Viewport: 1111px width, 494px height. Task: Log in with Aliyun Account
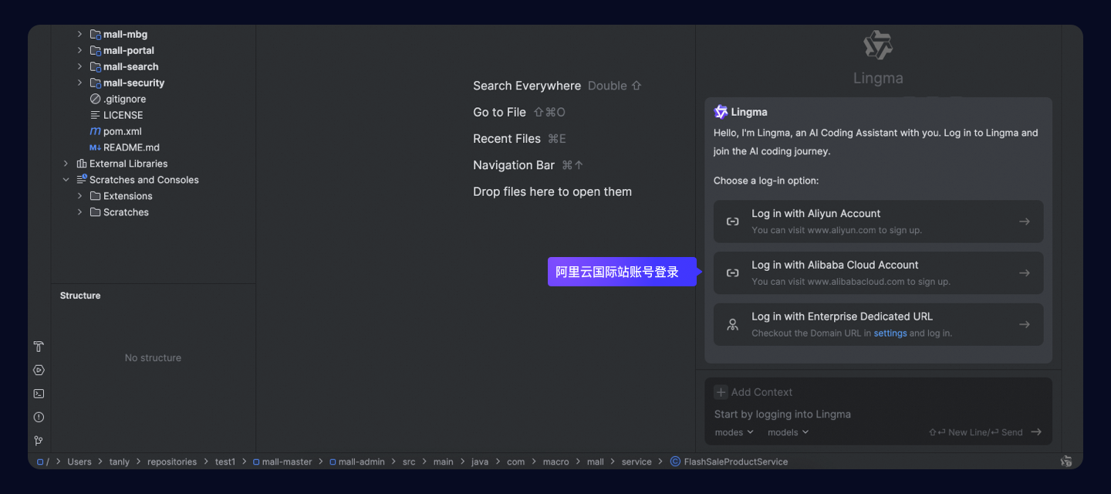tap(878, 222)
